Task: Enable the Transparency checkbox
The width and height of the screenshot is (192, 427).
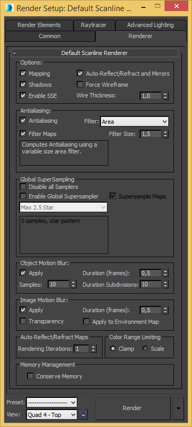Action: (23, 321)
